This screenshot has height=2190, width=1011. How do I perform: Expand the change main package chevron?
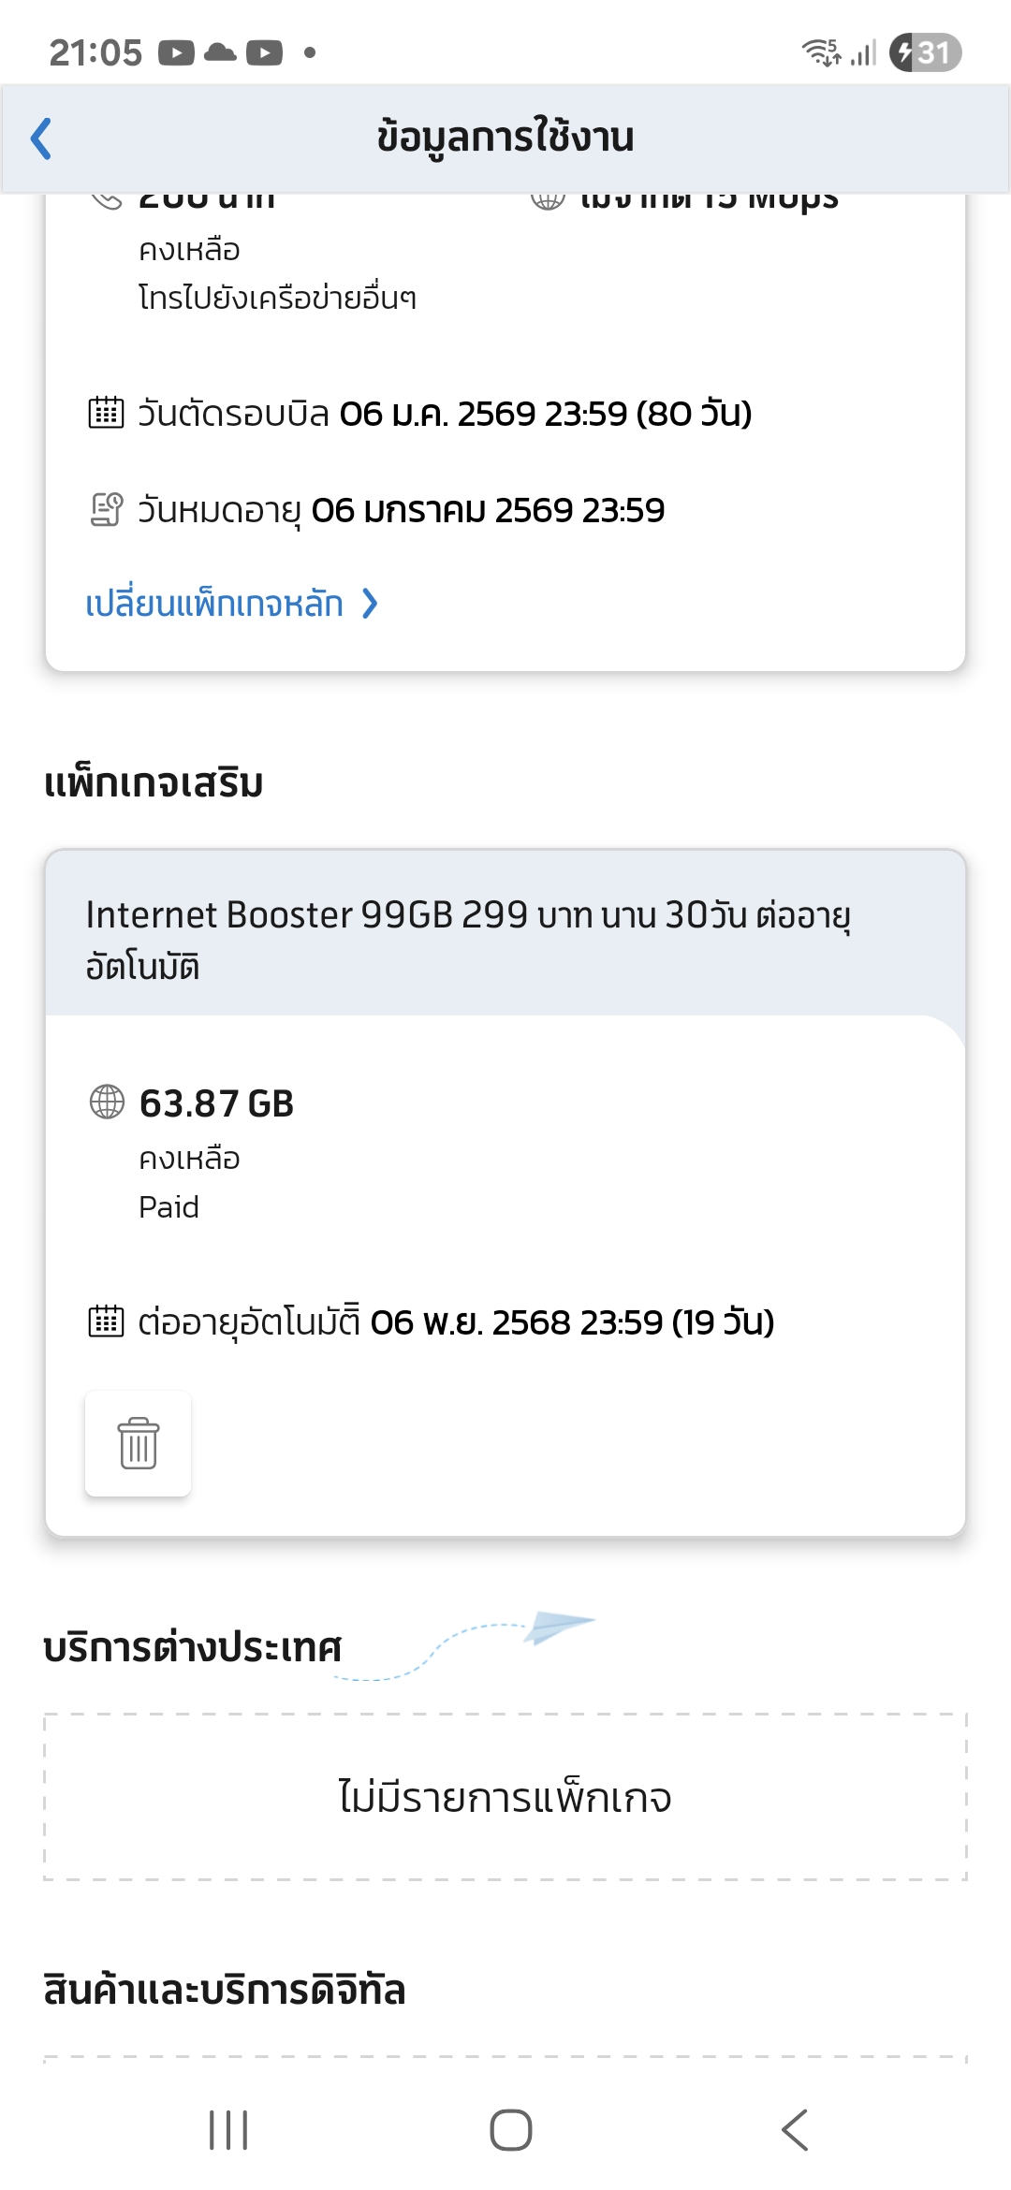[x=370, y=604]
